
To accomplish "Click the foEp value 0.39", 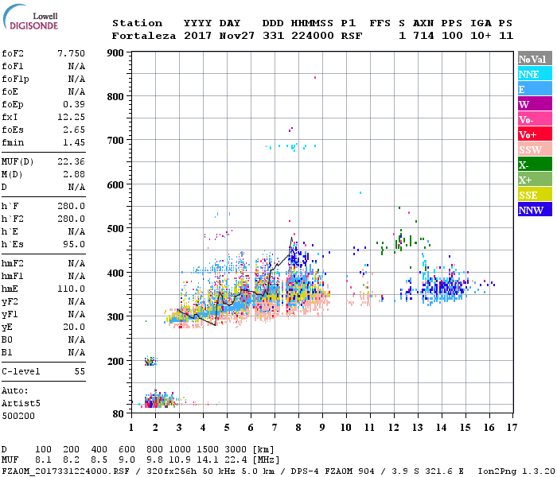I will point(74,104).
